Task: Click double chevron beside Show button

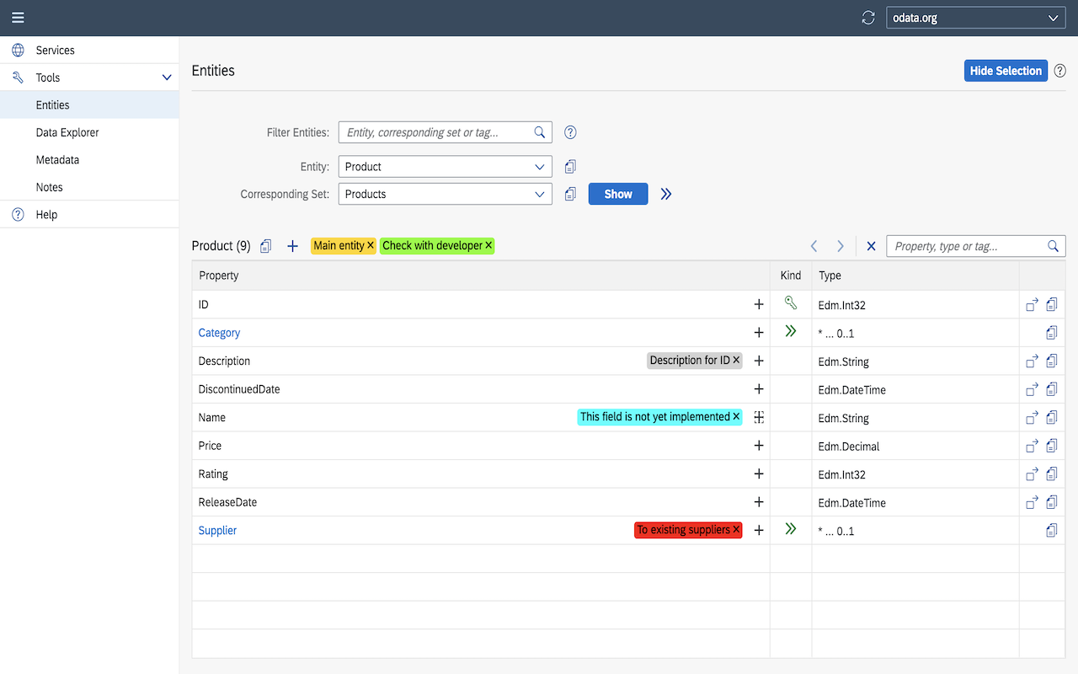Action: (666, 194)
